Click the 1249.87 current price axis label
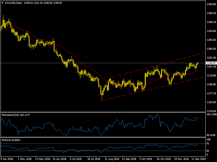217x162 pixels. pyautogui.click(x=210, y=63)
